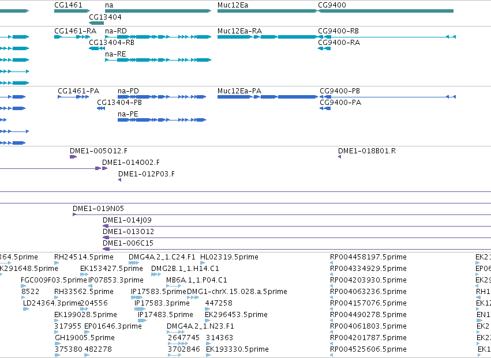Click the DME1-006C15 clone label

128,243
